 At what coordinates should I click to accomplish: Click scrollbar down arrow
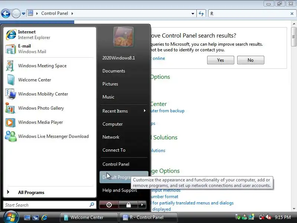(294, 209)
